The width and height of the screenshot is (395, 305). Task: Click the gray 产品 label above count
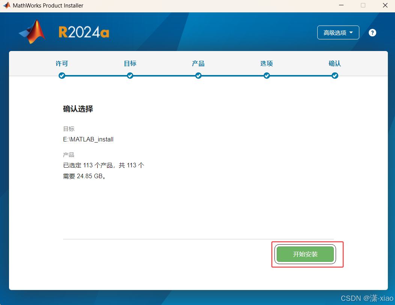69,155
